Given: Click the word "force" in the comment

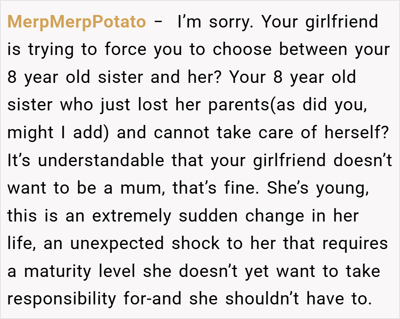Looking at the screenshot, I should tap(126, 50).
